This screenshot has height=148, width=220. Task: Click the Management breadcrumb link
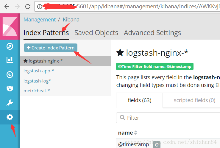(x=40, y=19)
